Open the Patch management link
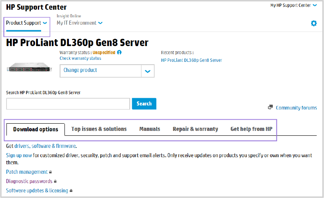 pos(27,172)
